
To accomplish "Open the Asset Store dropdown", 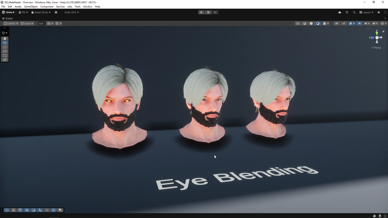I will pos(41,12).
